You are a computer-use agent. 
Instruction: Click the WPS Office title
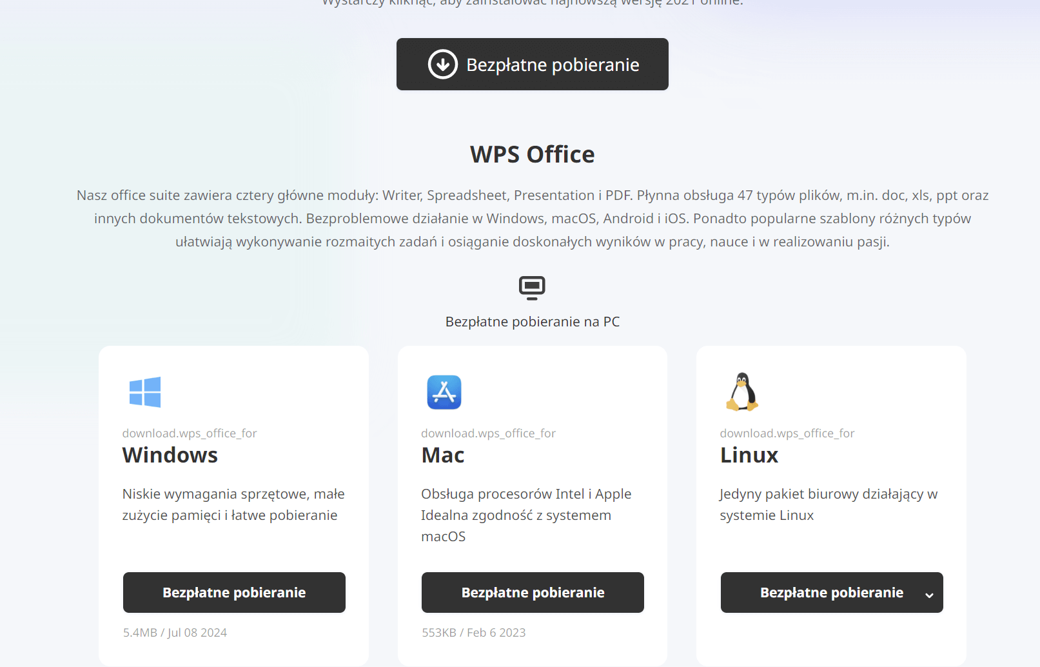pyautogui.click(x=533, y=155)
